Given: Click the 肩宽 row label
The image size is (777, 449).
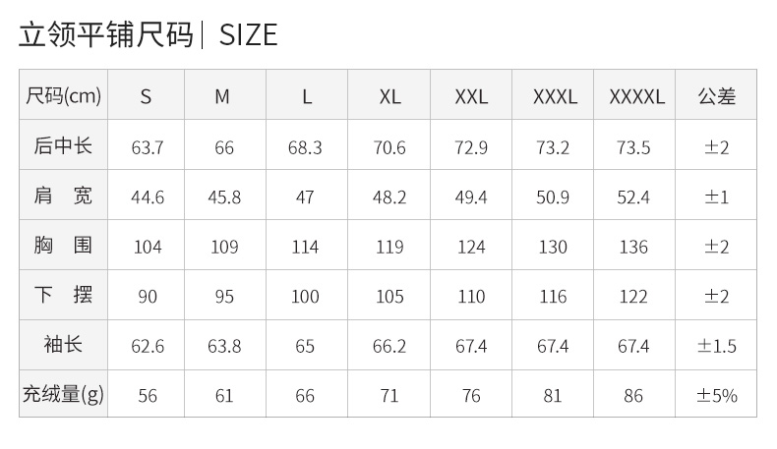Looking at the screenshot, I should point(63,196).
